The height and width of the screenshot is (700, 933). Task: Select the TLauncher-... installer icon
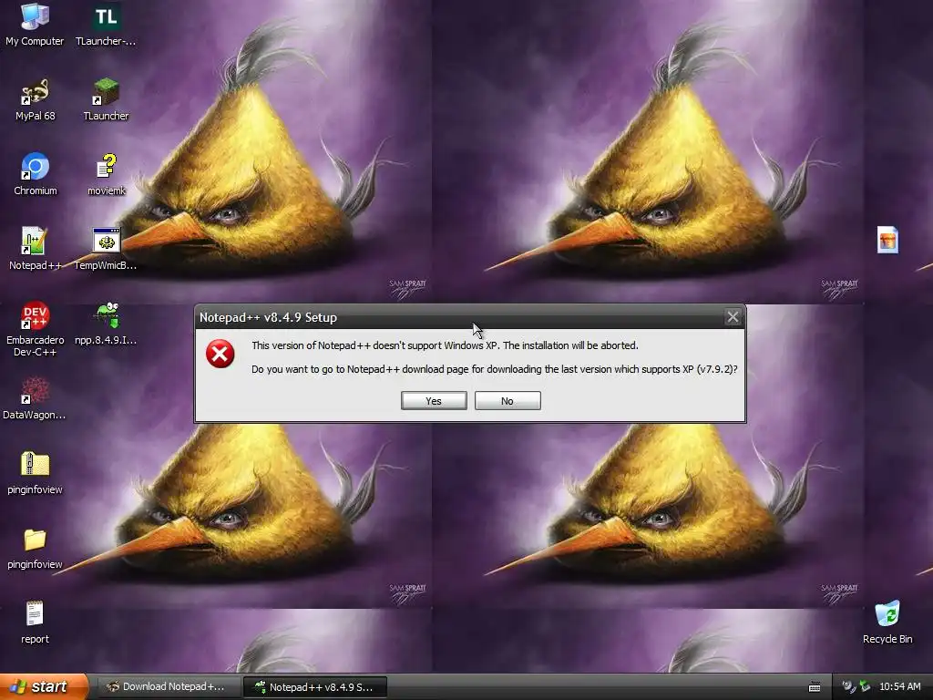click(x=106, y=25)
